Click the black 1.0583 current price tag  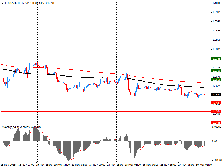point(216,94)
